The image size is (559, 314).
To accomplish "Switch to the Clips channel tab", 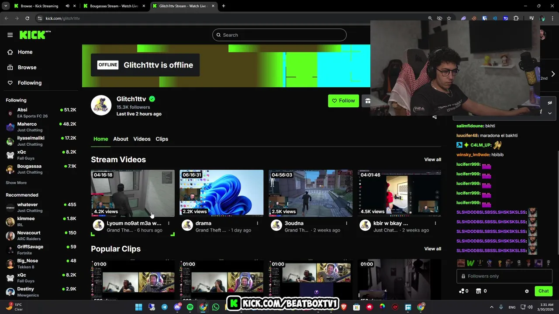I will pos(162,139).
